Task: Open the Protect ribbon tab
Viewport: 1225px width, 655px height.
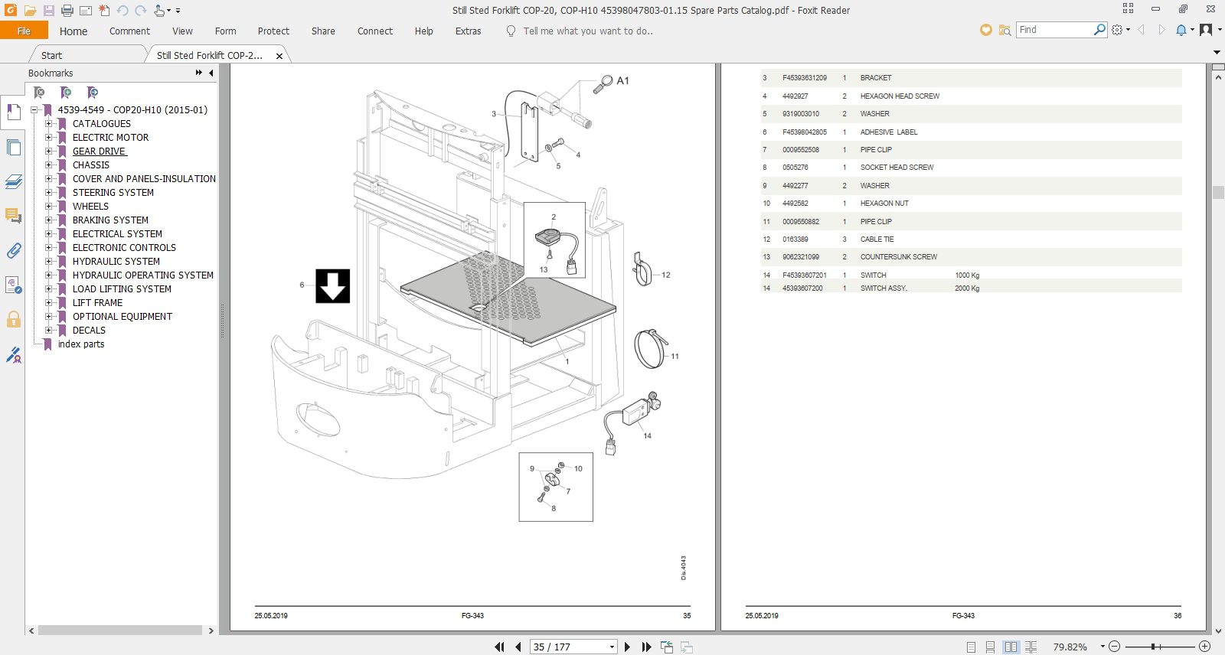Action: click(273, 31)
